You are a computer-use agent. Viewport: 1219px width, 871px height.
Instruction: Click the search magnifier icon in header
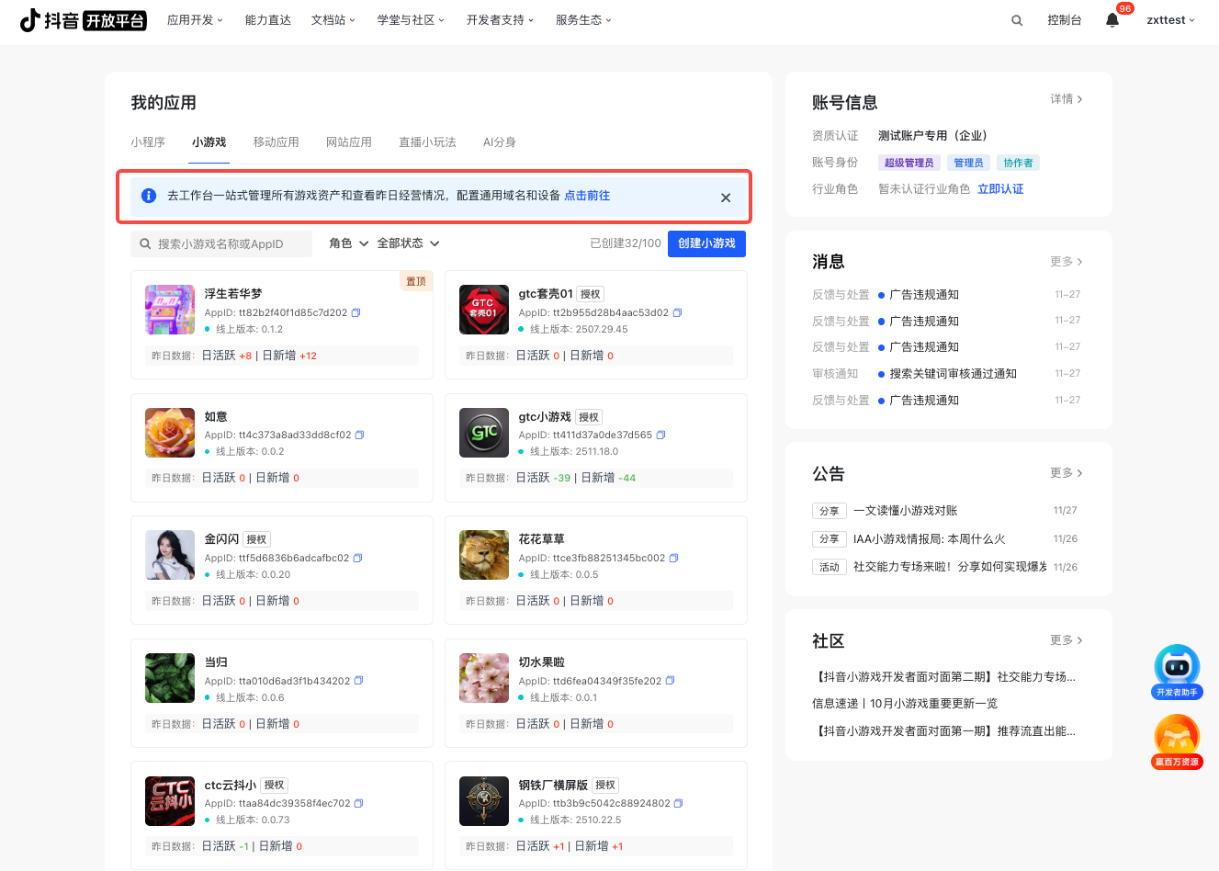point(1017,20)
